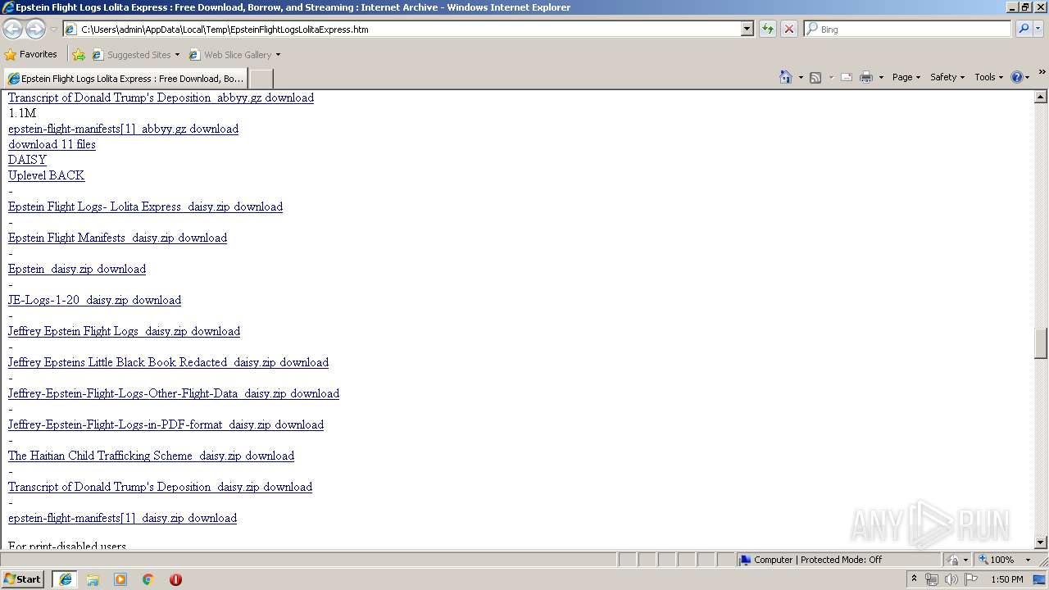Image resolution: width=1049 pixels, height=590 pixels.
Task: Click the Uplevel BACK link
Action: 46,175
